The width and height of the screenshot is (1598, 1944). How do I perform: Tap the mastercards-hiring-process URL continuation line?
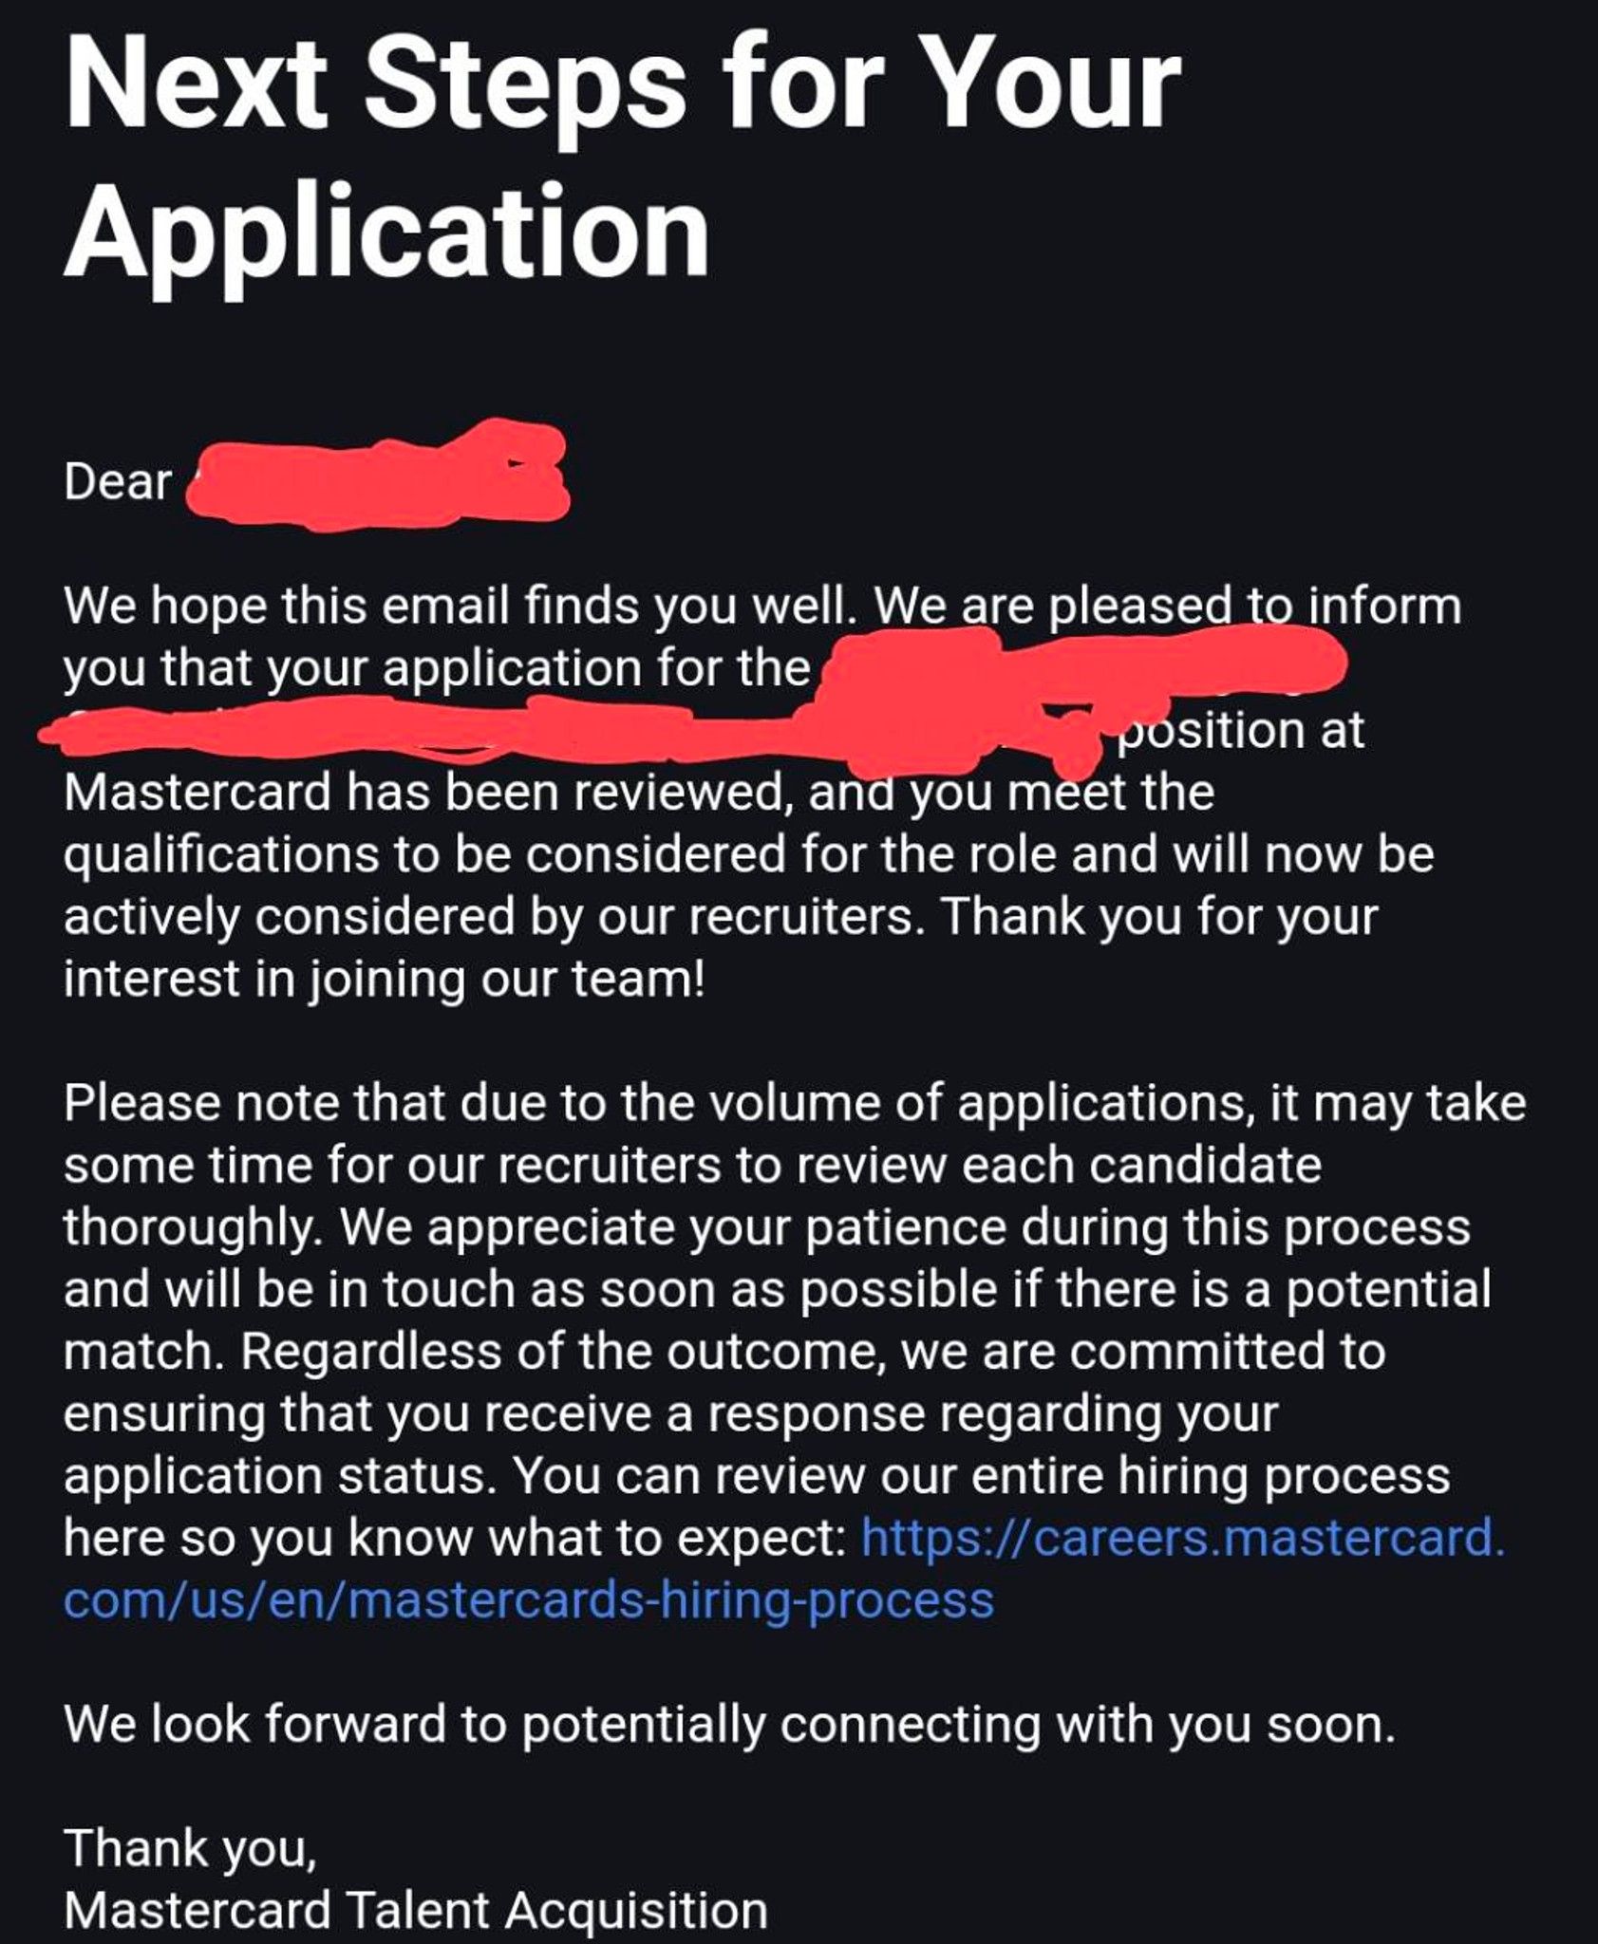(529, 1600)
